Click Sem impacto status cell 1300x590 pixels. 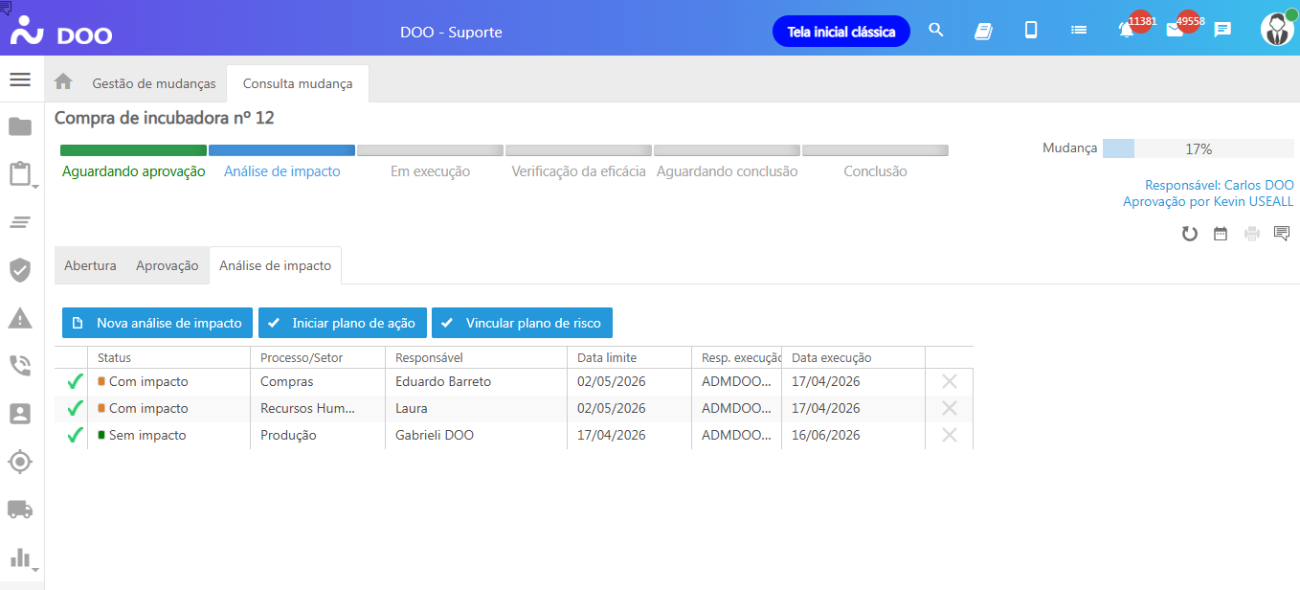[168, 435]
